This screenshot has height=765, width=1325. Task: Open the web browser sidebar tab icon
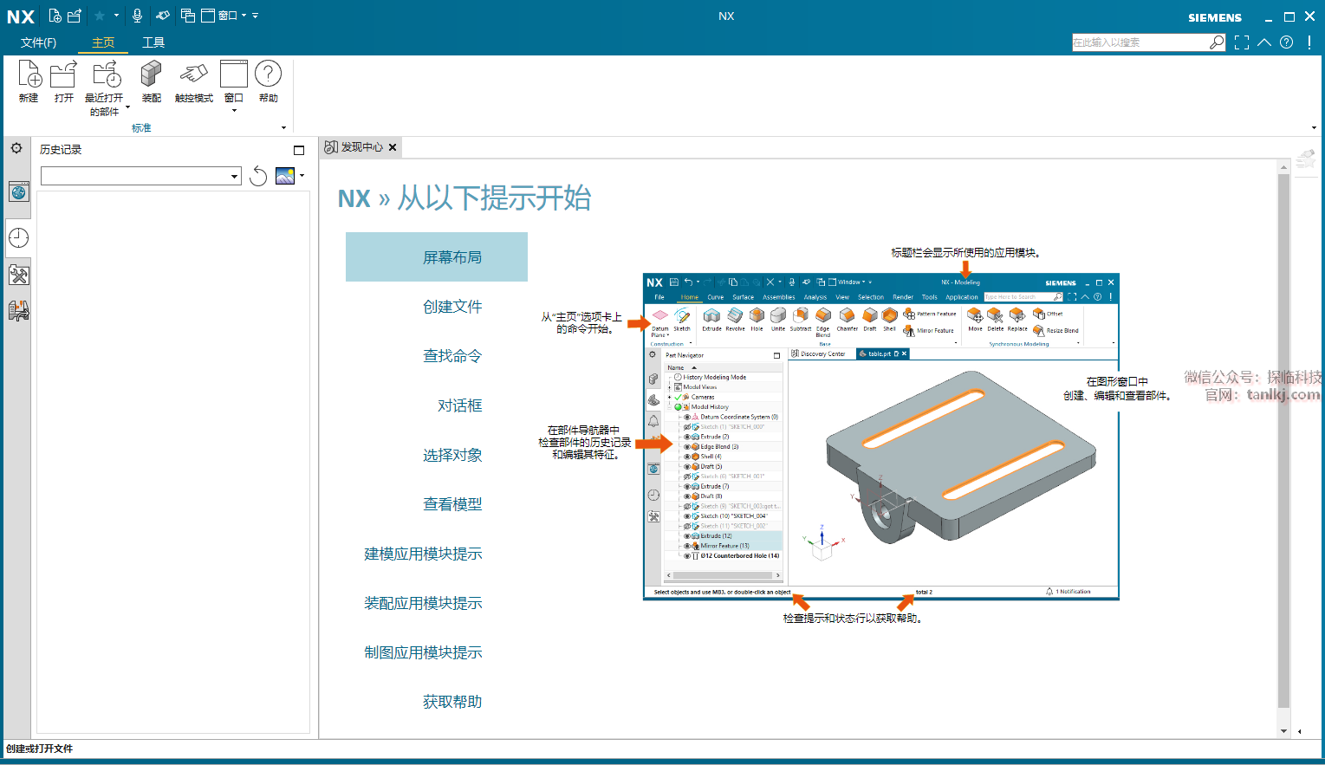click(x=18, y=192)
